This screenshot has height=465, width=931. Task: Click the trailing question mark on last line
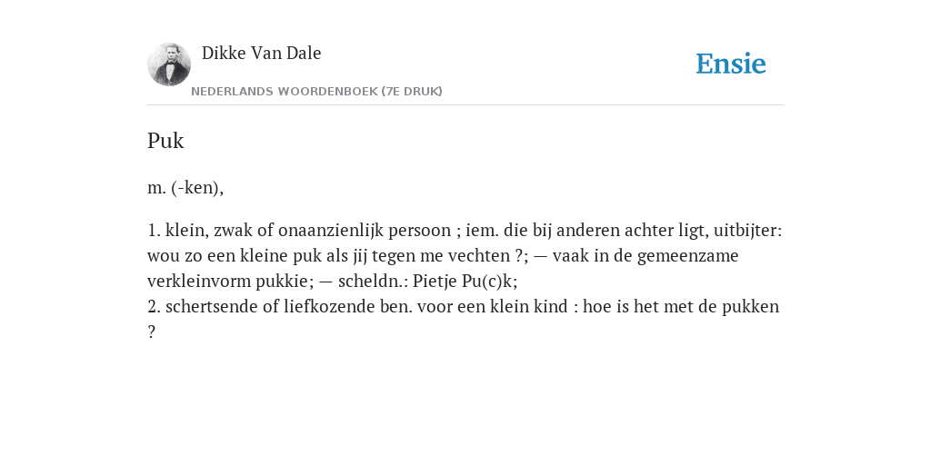coord(151,332)
